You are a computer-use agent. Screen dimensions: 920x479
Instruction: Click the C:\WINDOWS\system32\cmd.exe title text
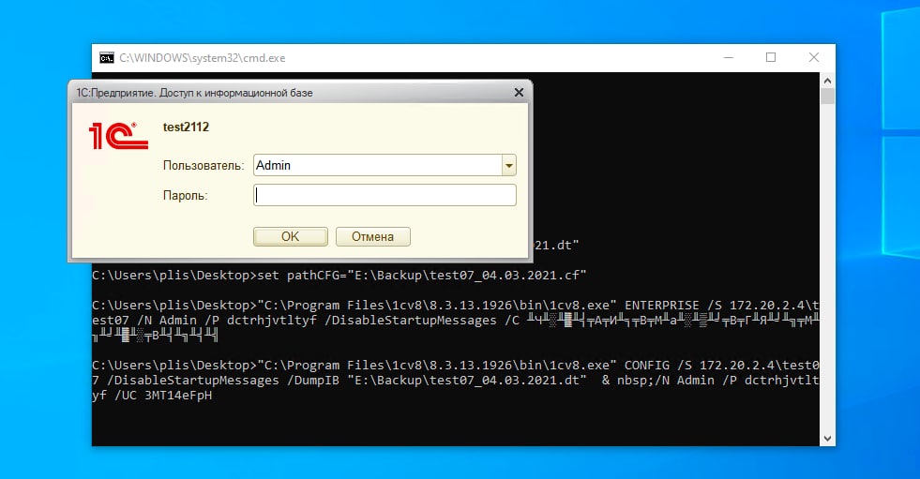click(203, 58)
